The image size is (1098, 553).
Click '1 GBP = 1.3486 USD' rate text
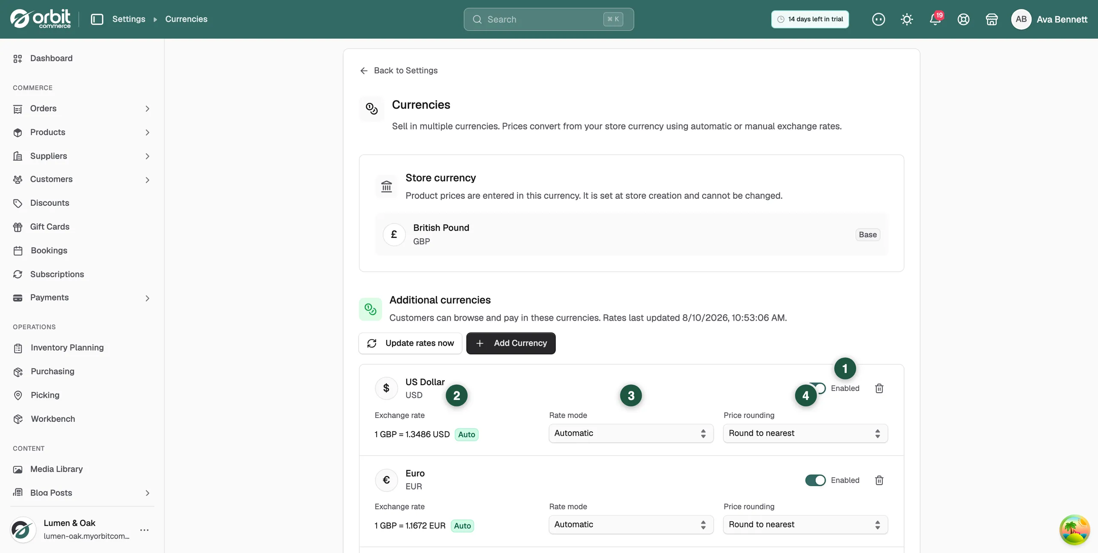coord(412,435)
